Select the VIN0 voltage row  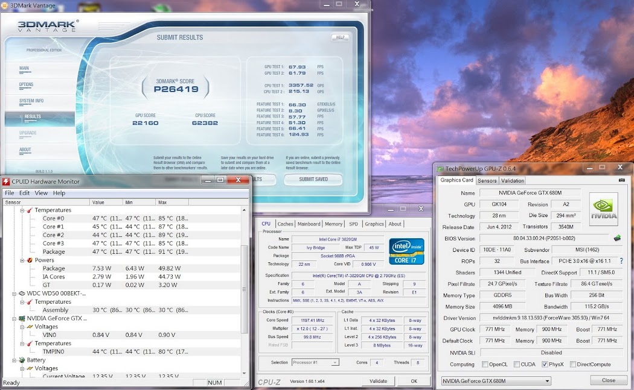tap(121, 335)
